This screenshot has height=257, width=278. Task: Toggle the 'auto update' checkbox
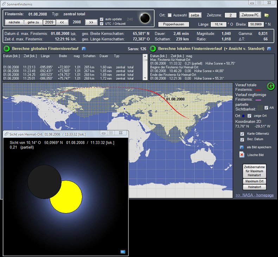pos(102,19)
